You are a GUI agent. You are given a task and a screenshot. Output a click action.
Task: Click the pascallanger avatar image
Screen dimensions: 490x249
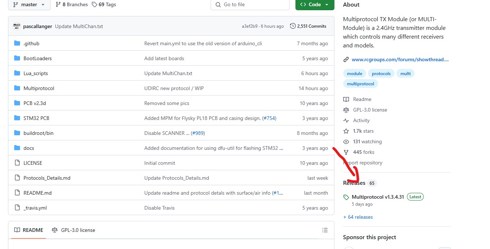coord(16,26)
